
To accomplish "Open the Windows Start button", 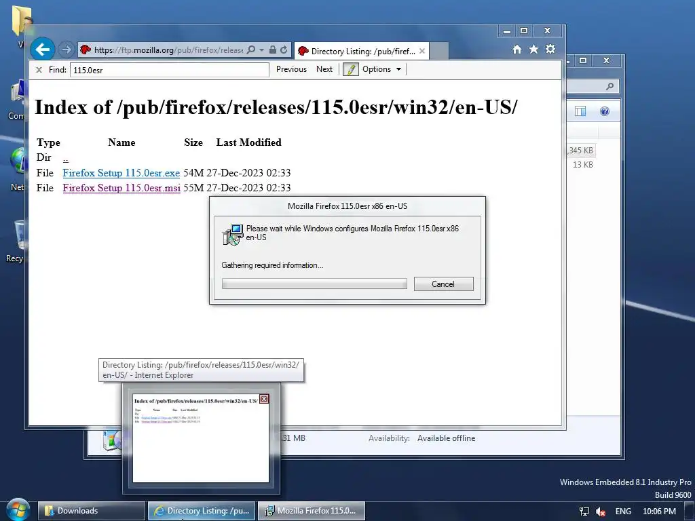I will pos(18,510).
